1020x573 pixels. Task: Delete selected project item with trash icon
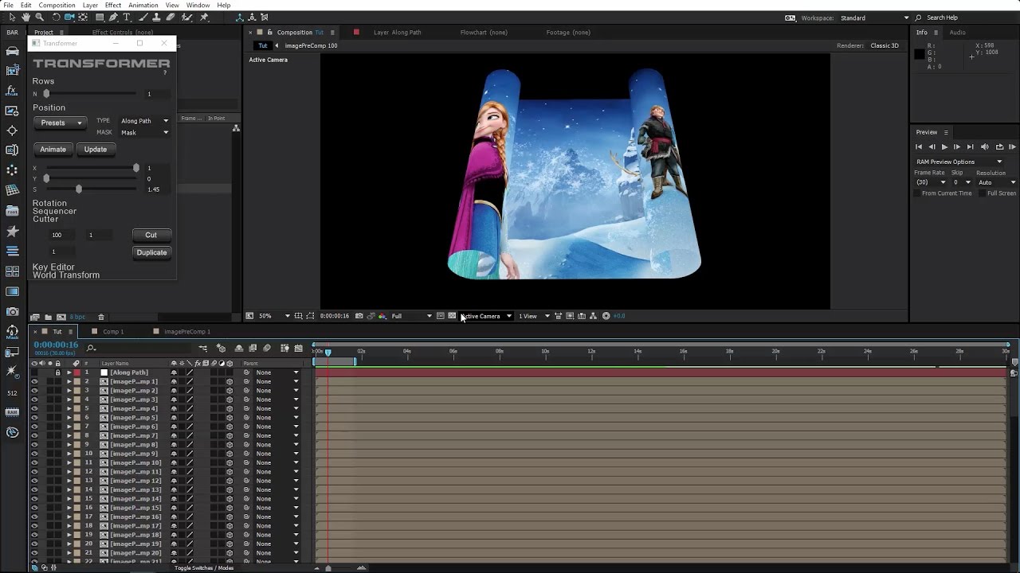[x=101, y=317]
